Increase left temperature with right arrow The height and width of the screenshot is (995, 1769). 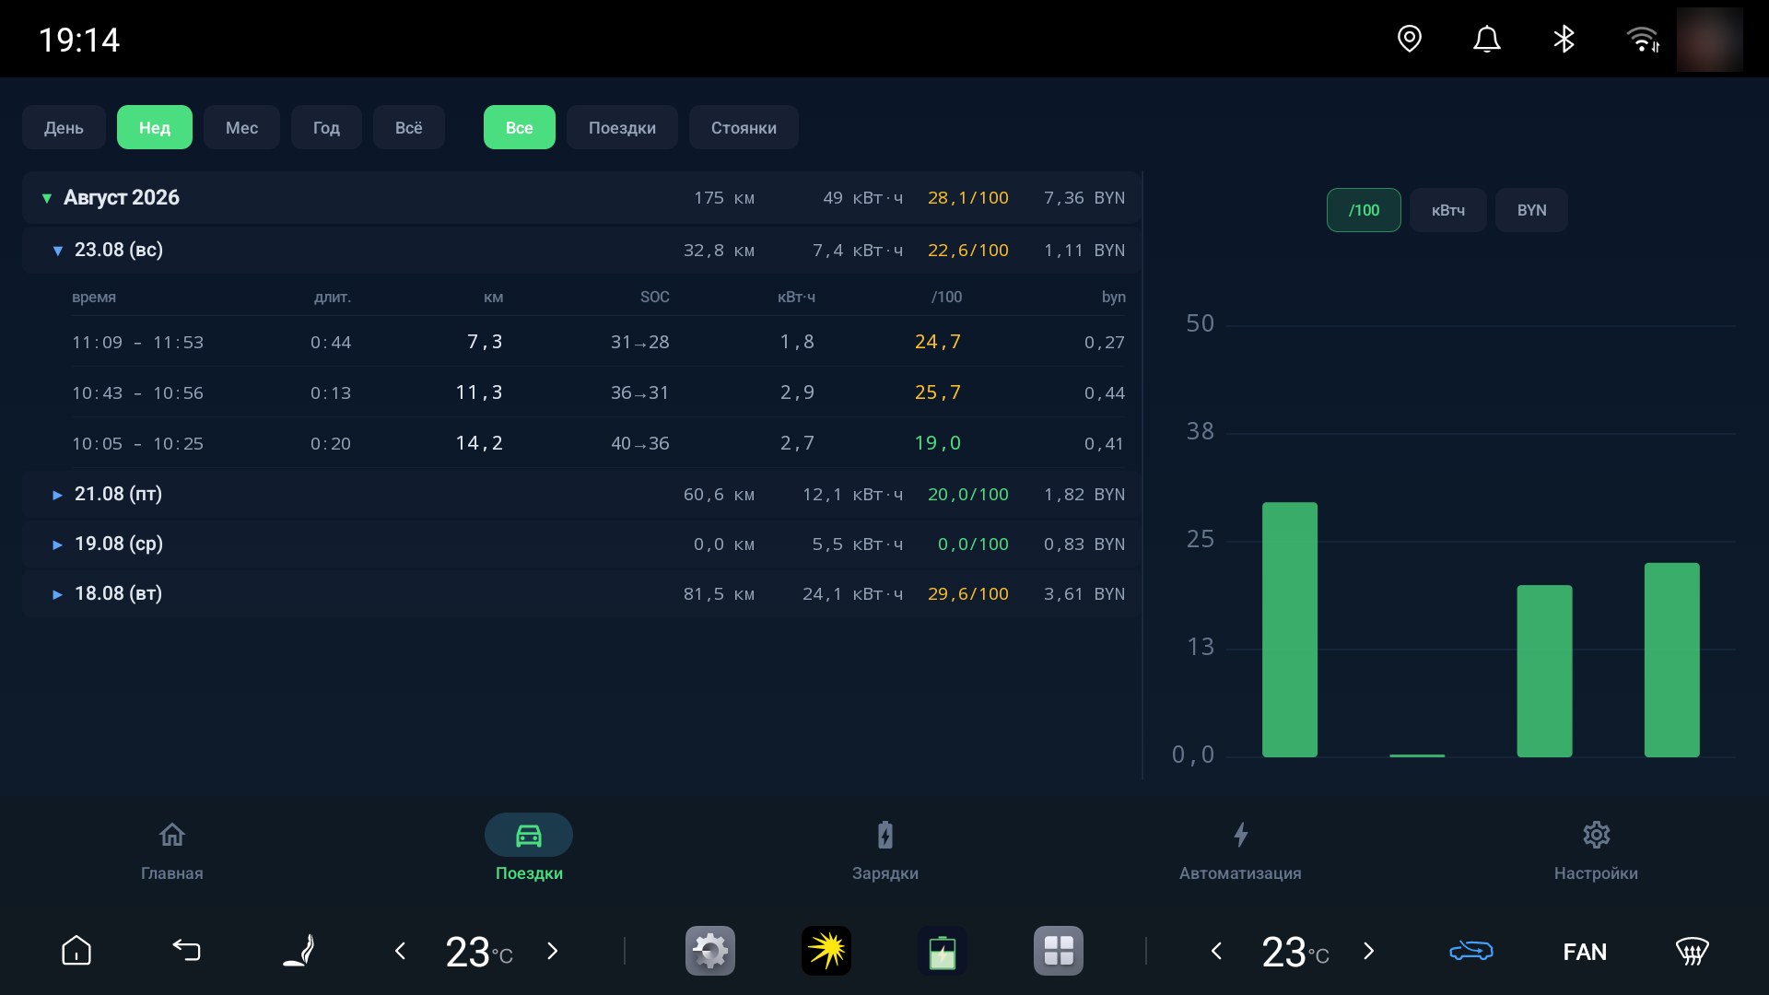tap(552, 951)
